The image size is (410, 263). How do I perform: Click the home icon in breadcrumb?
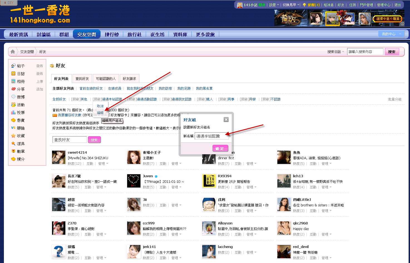[13, 52]
